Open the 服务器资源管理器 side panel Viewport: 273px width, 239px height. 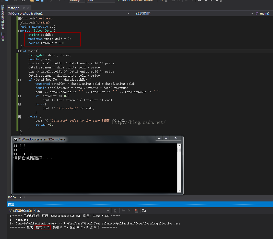(3, 17)
